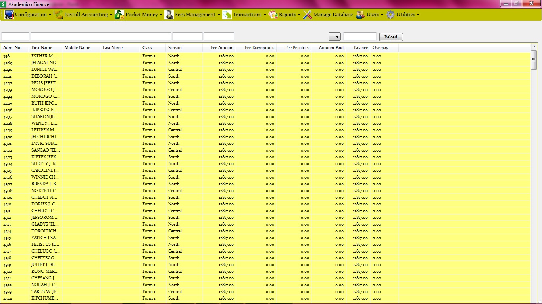This screenshot has width=542, height=304.
Task: Click the Payroll Accounting money icon
Action: [x=59, y=15]
